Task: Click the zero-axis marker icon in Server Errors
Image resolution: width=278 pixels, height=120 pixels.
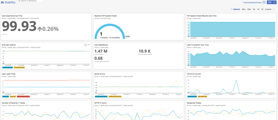Action: pos(96,92)
